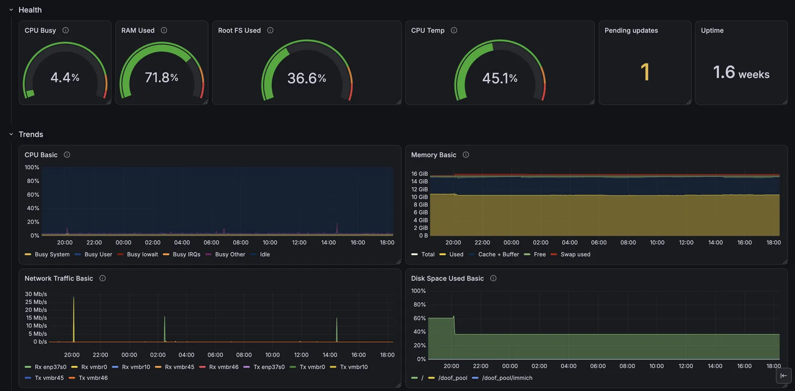Open the CPU Basic panel title menu
The width and height of the screenshot is (795, 391).
click(41, 155)
